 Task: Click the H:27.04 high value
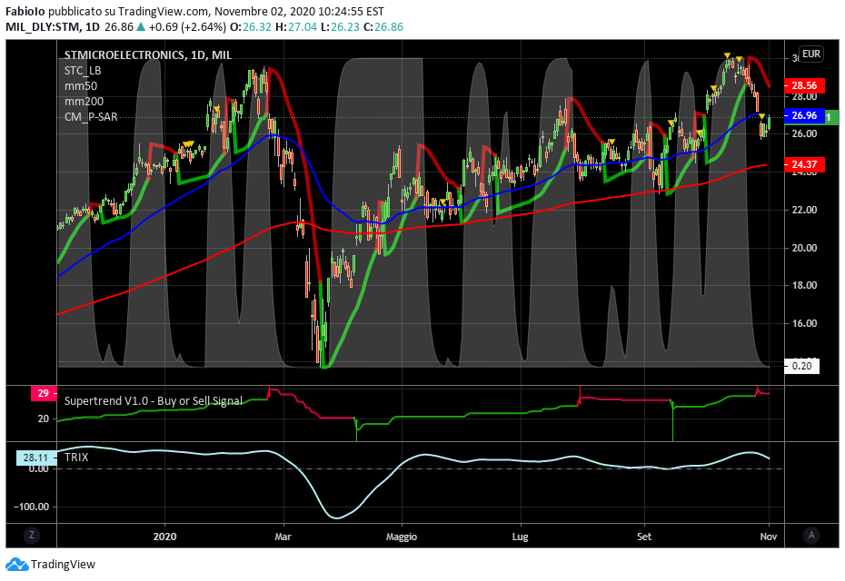tap(296, 27)
